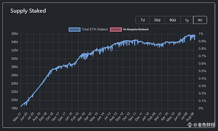
Task: Click the Feb 15 x-axis date
Action: [x=75, y=117]
